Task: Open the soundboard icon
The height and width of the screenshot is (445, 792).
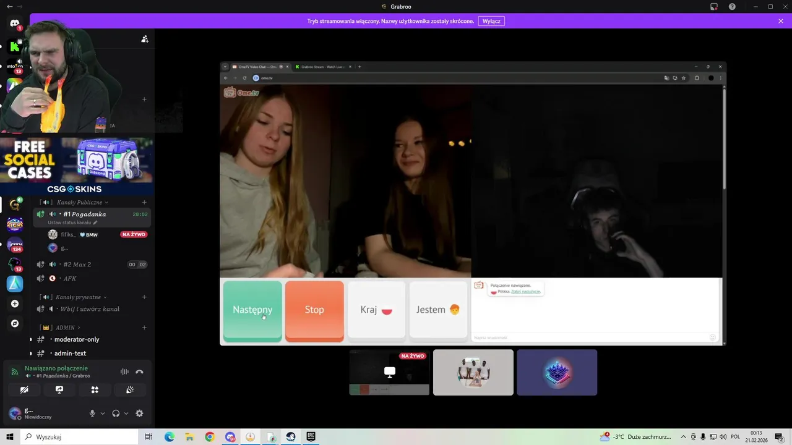Action: [130, 390]
